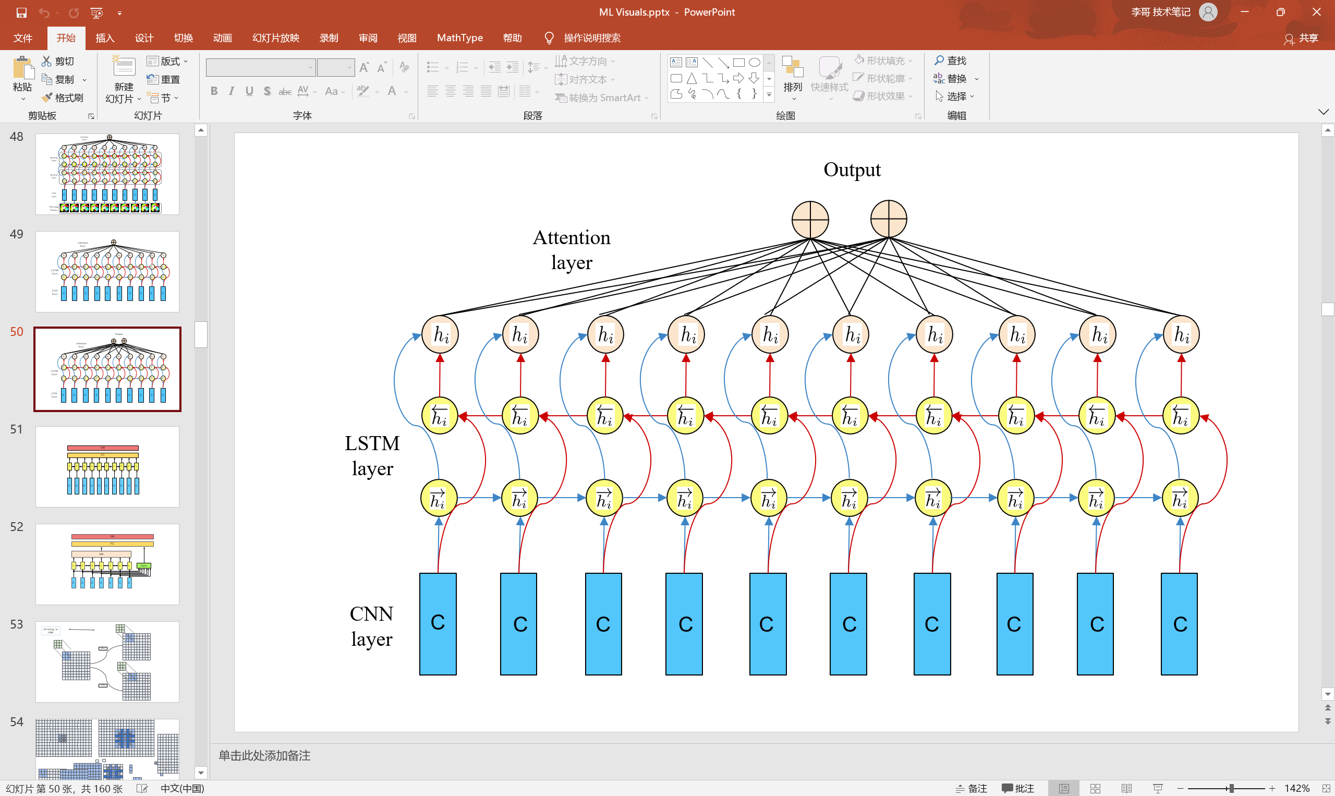Click the Cut (剪切) scissors icon
1335x796 pixels.
pos(46,61)
